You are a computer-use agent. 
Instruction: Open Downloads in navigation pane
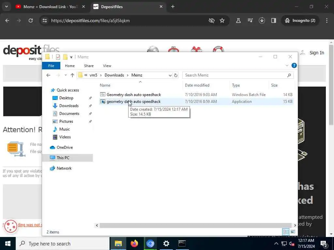tap(69, 106)
